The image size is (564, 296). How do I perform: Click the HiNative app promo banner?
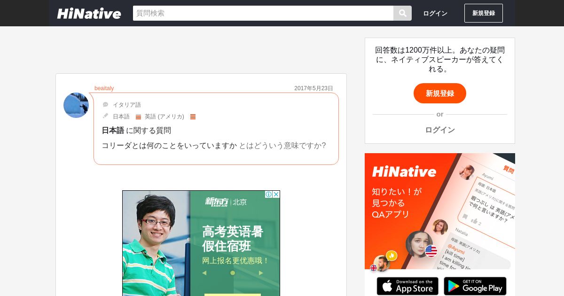point(440,211)
